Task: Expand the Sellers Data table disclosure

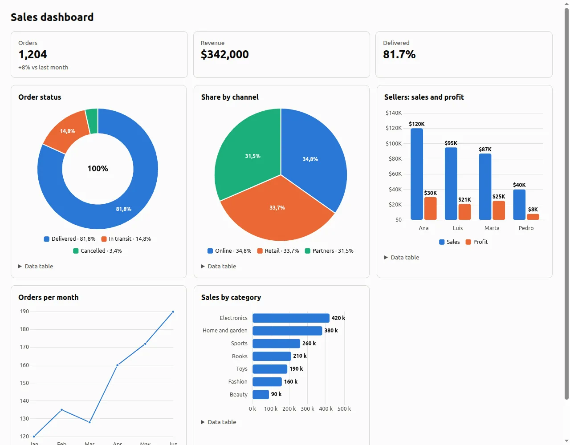Action: coord(402,257)
